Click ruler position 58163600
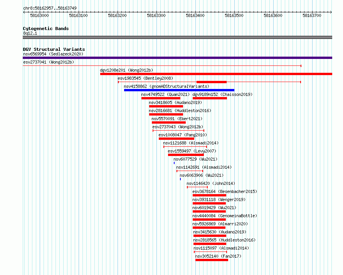 pyautogui.click(x=273, y=15)
